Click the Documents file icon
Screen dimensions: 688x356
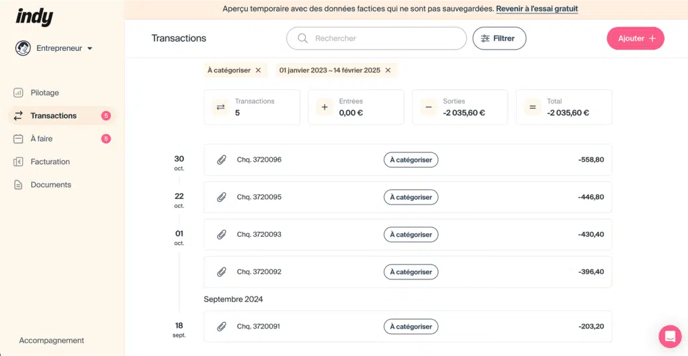pyautogui.click(x=18, y=184)
